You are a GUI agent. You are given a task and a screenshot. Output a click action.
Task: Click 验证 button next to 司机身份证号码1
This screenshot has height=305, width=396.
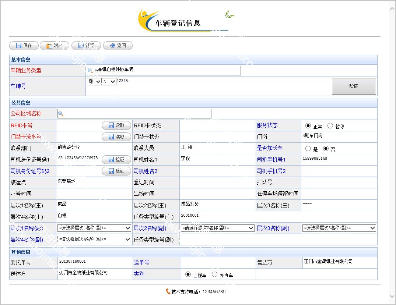pyautogui.click(x=116, y=160)
